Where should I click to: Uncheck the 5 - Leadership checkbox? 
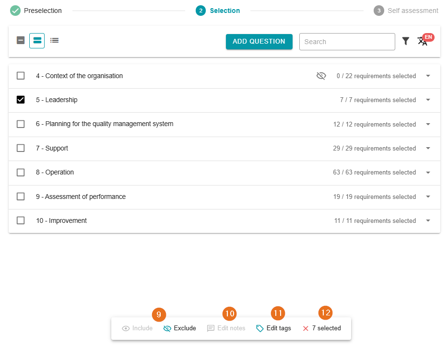click(21, 100)
